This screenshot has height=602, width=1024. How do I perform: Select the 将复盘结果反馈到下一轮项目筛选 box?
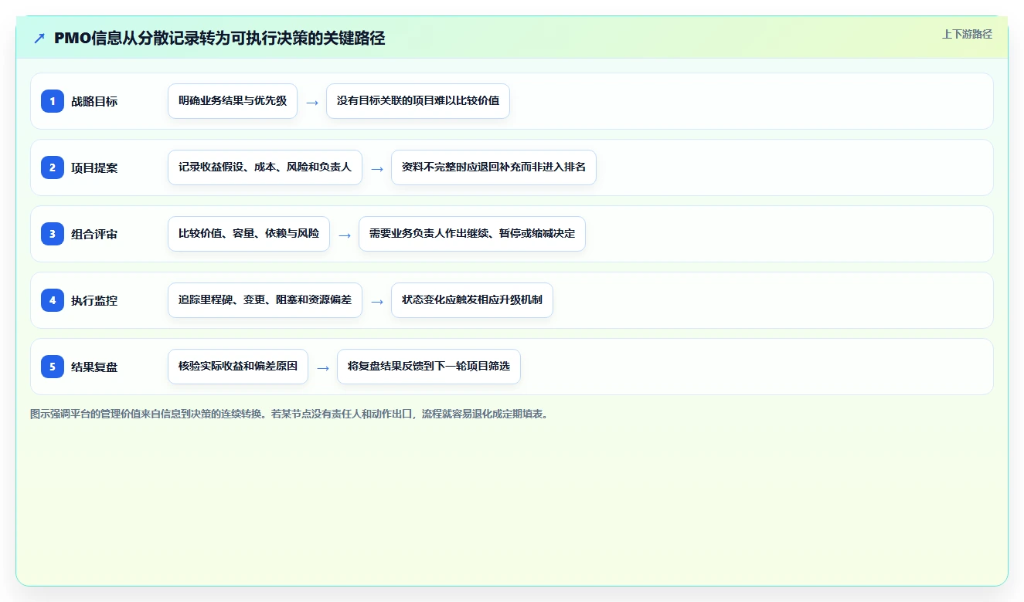(429, 367)
